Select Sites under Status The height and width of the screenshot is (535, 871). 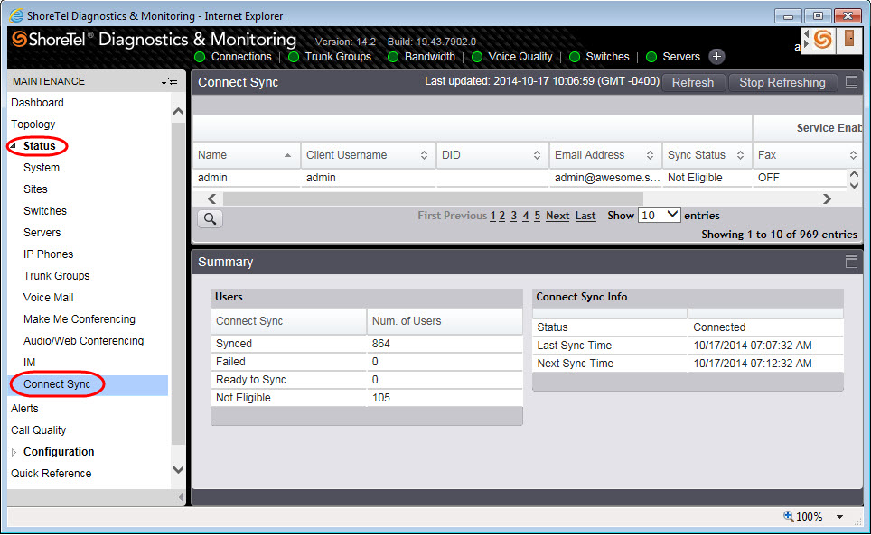click(35, 189)
